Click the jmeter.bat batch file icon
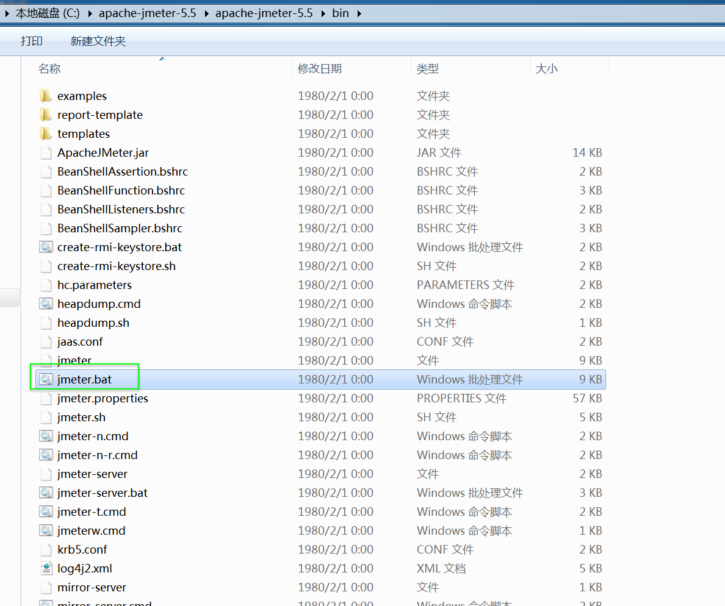The height and width of the screenshot is (606, 725). pyautogui.click(x=46, y=380)
